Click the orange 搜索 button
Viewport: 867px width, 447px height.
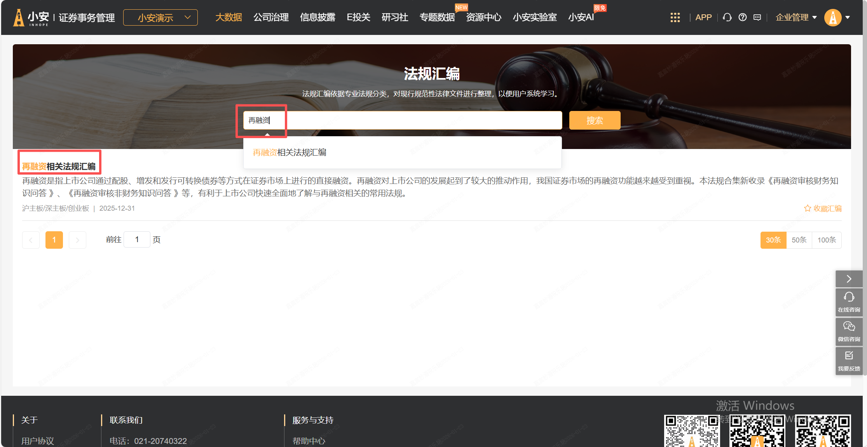[595, 120]
